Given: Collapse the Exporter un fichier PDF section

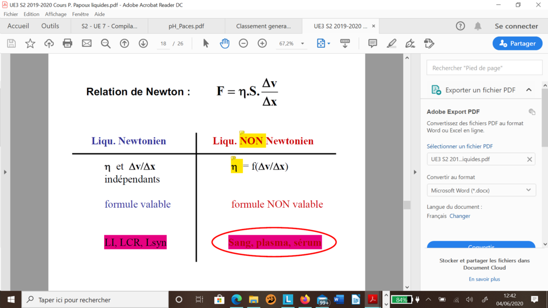Looking at the screenshot, I should coord(529,90).
